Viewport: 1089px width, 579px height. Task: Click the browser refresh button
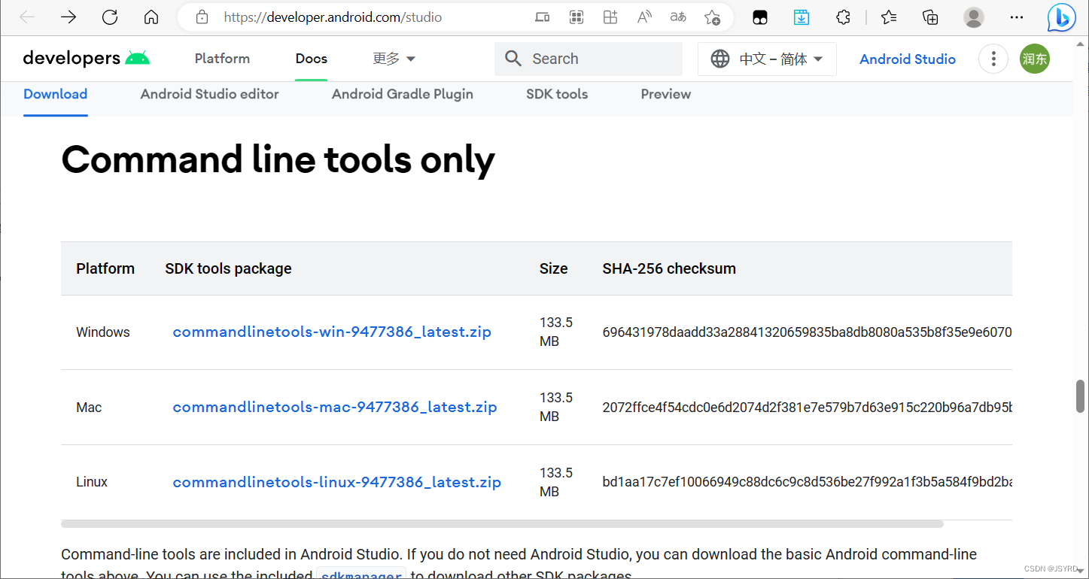tap(110, 17)
